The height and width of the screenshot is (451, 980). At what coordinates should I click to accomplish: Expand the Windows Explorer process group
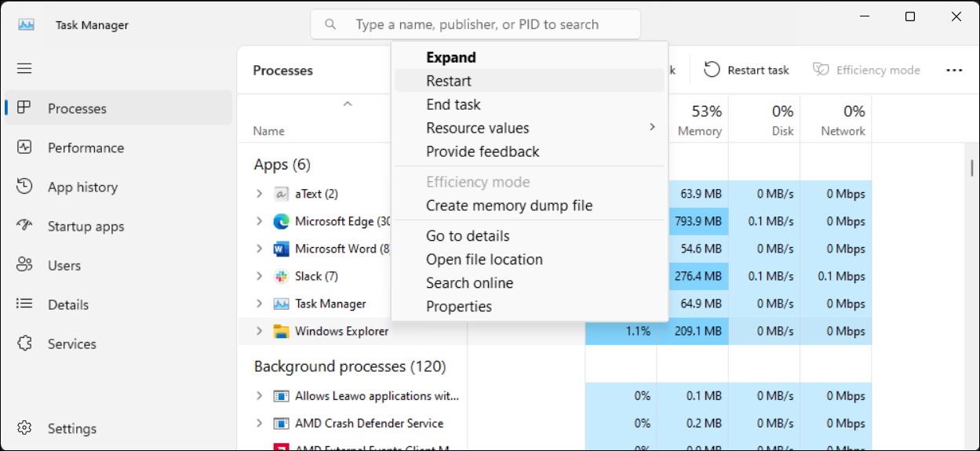259,331
